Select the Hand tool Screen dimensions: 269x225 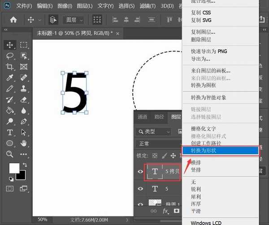24,143
